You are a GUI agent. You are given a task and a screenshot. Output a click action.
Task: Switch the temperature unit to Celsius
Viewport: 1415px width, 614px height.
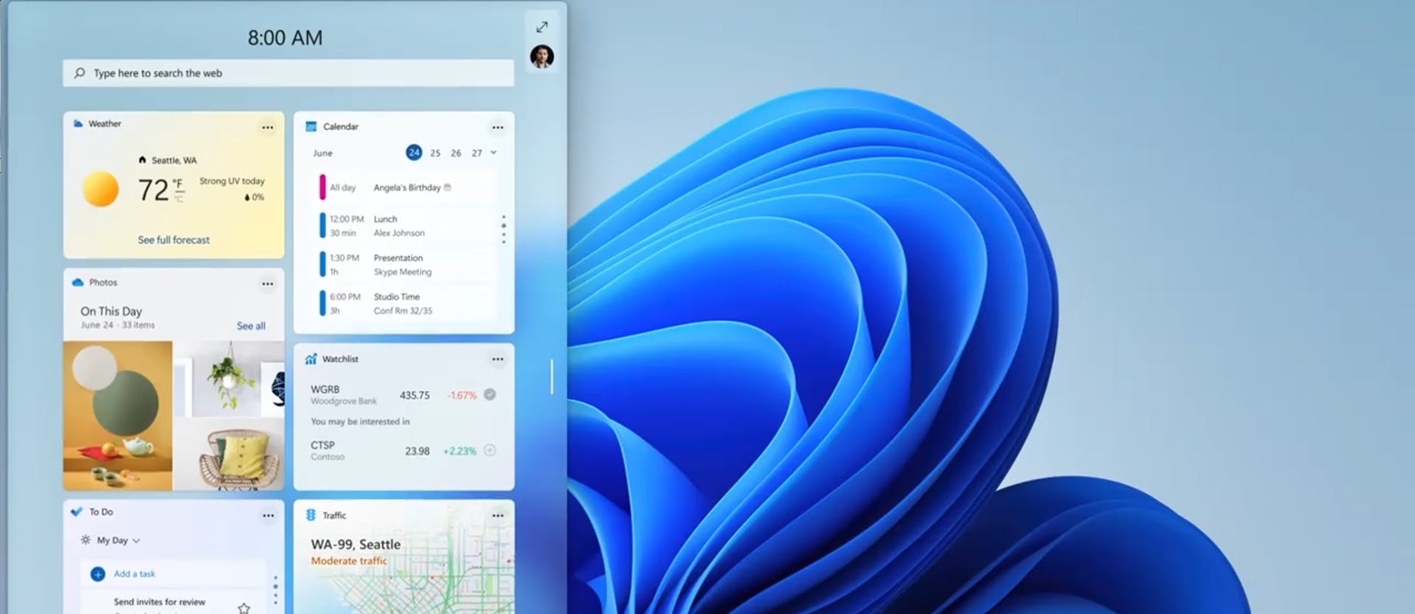tap(179, 198)
